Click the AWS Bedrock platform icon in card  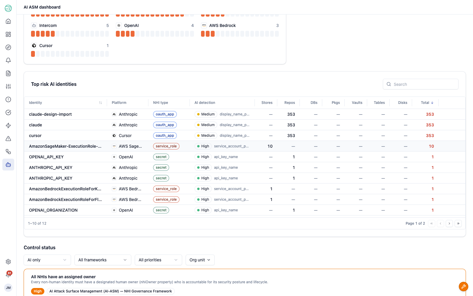[x=204, y=25]
